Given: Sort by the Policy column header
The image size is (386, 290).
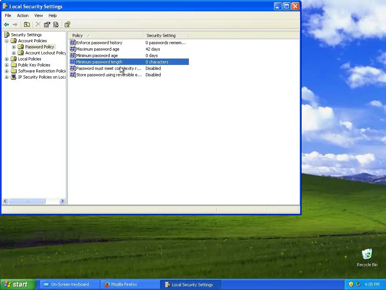Looking at the screenshot, I should [106, 35].
